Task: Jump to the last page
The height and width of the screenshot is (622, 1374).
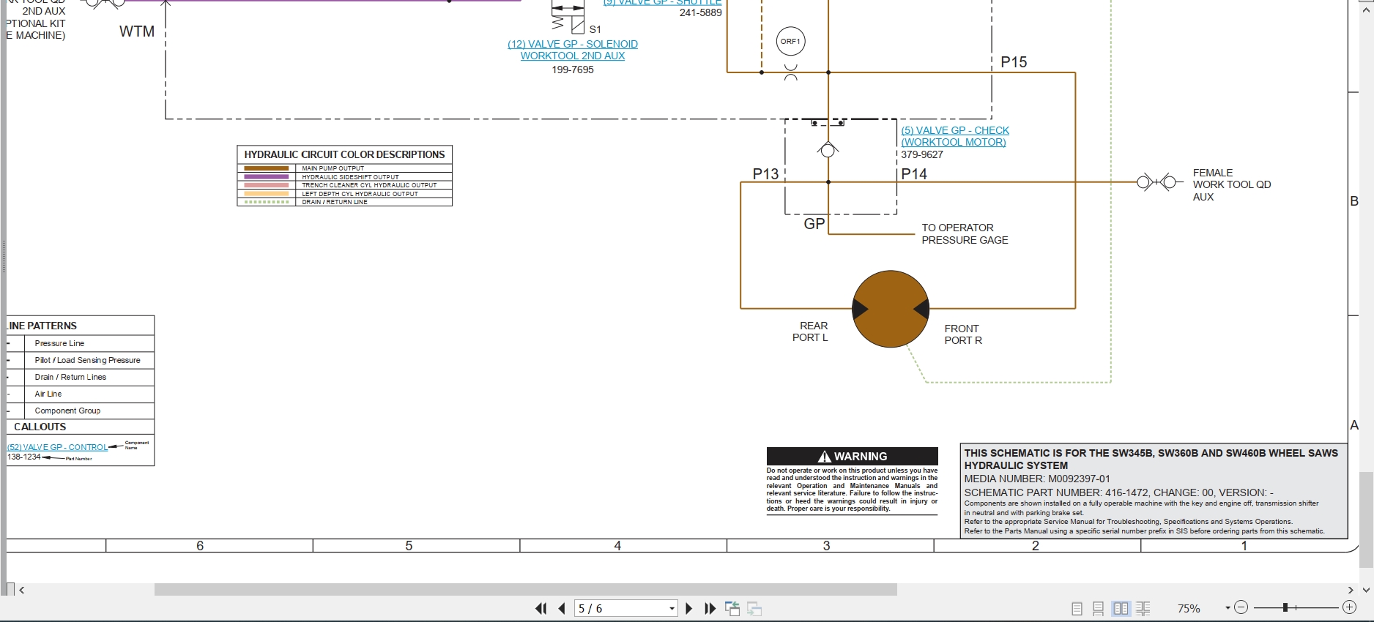Action: click(x=710, y=608)
